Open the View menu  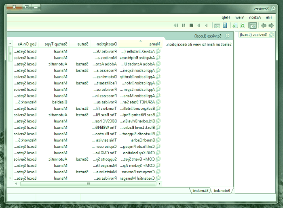coord(239,17)
